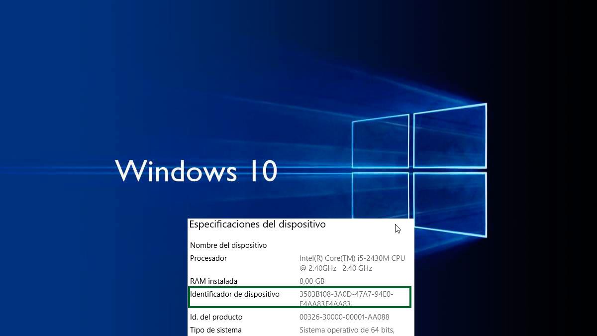This screenshot has height=336, width=597.
Task: Click the white specifications panel background
Action: click(x=274, y=234)
